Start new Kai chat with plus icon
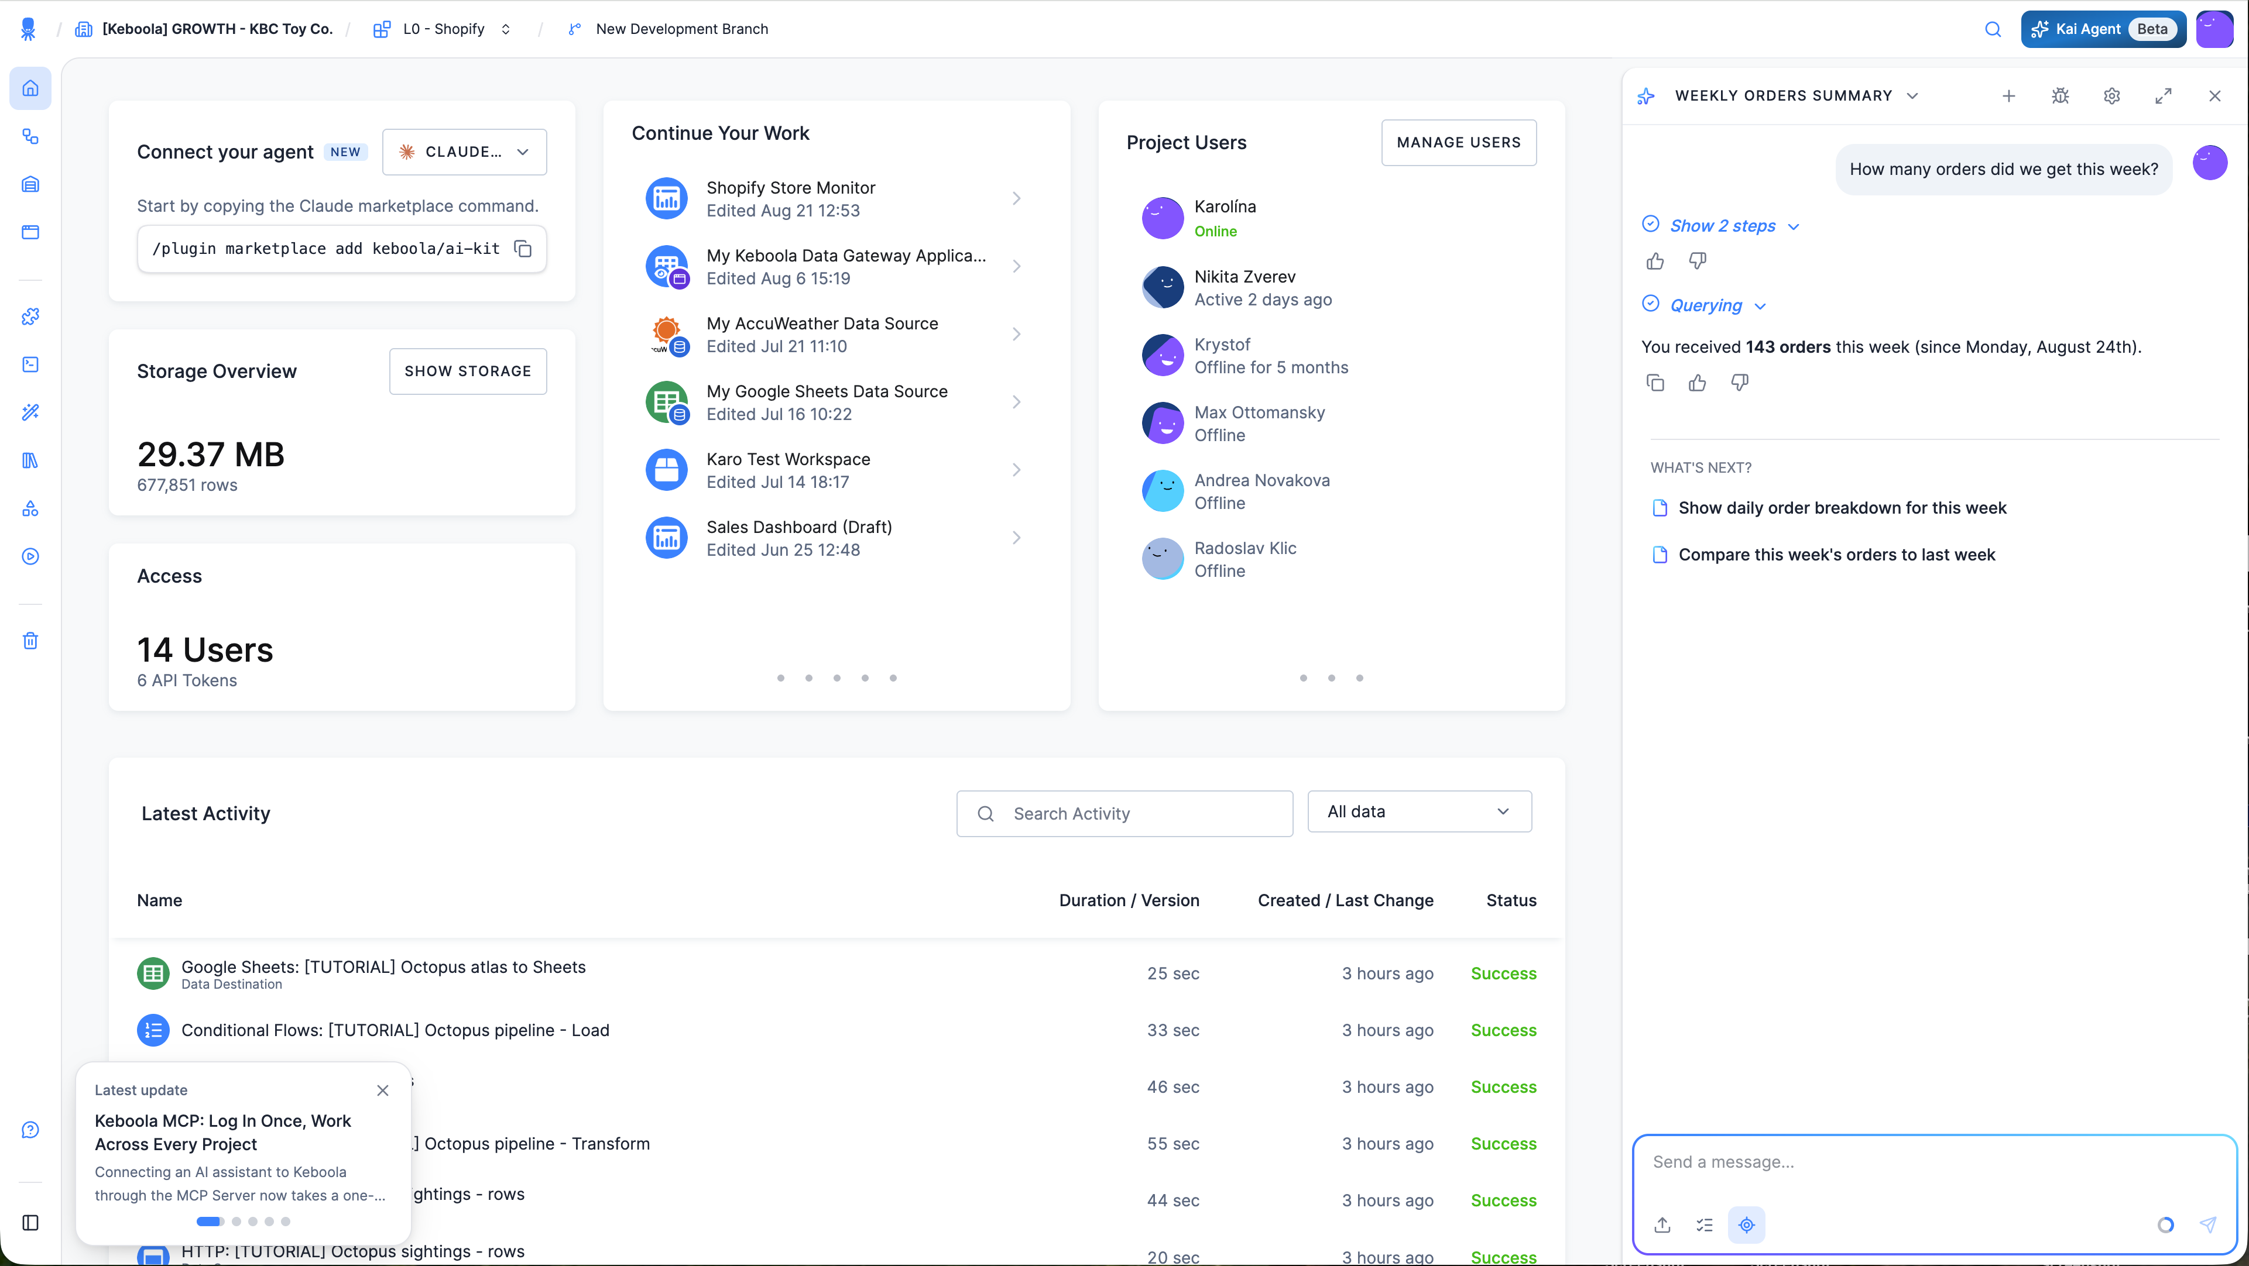This screenshot has height=1266, width=2249. click(2008, 96)
